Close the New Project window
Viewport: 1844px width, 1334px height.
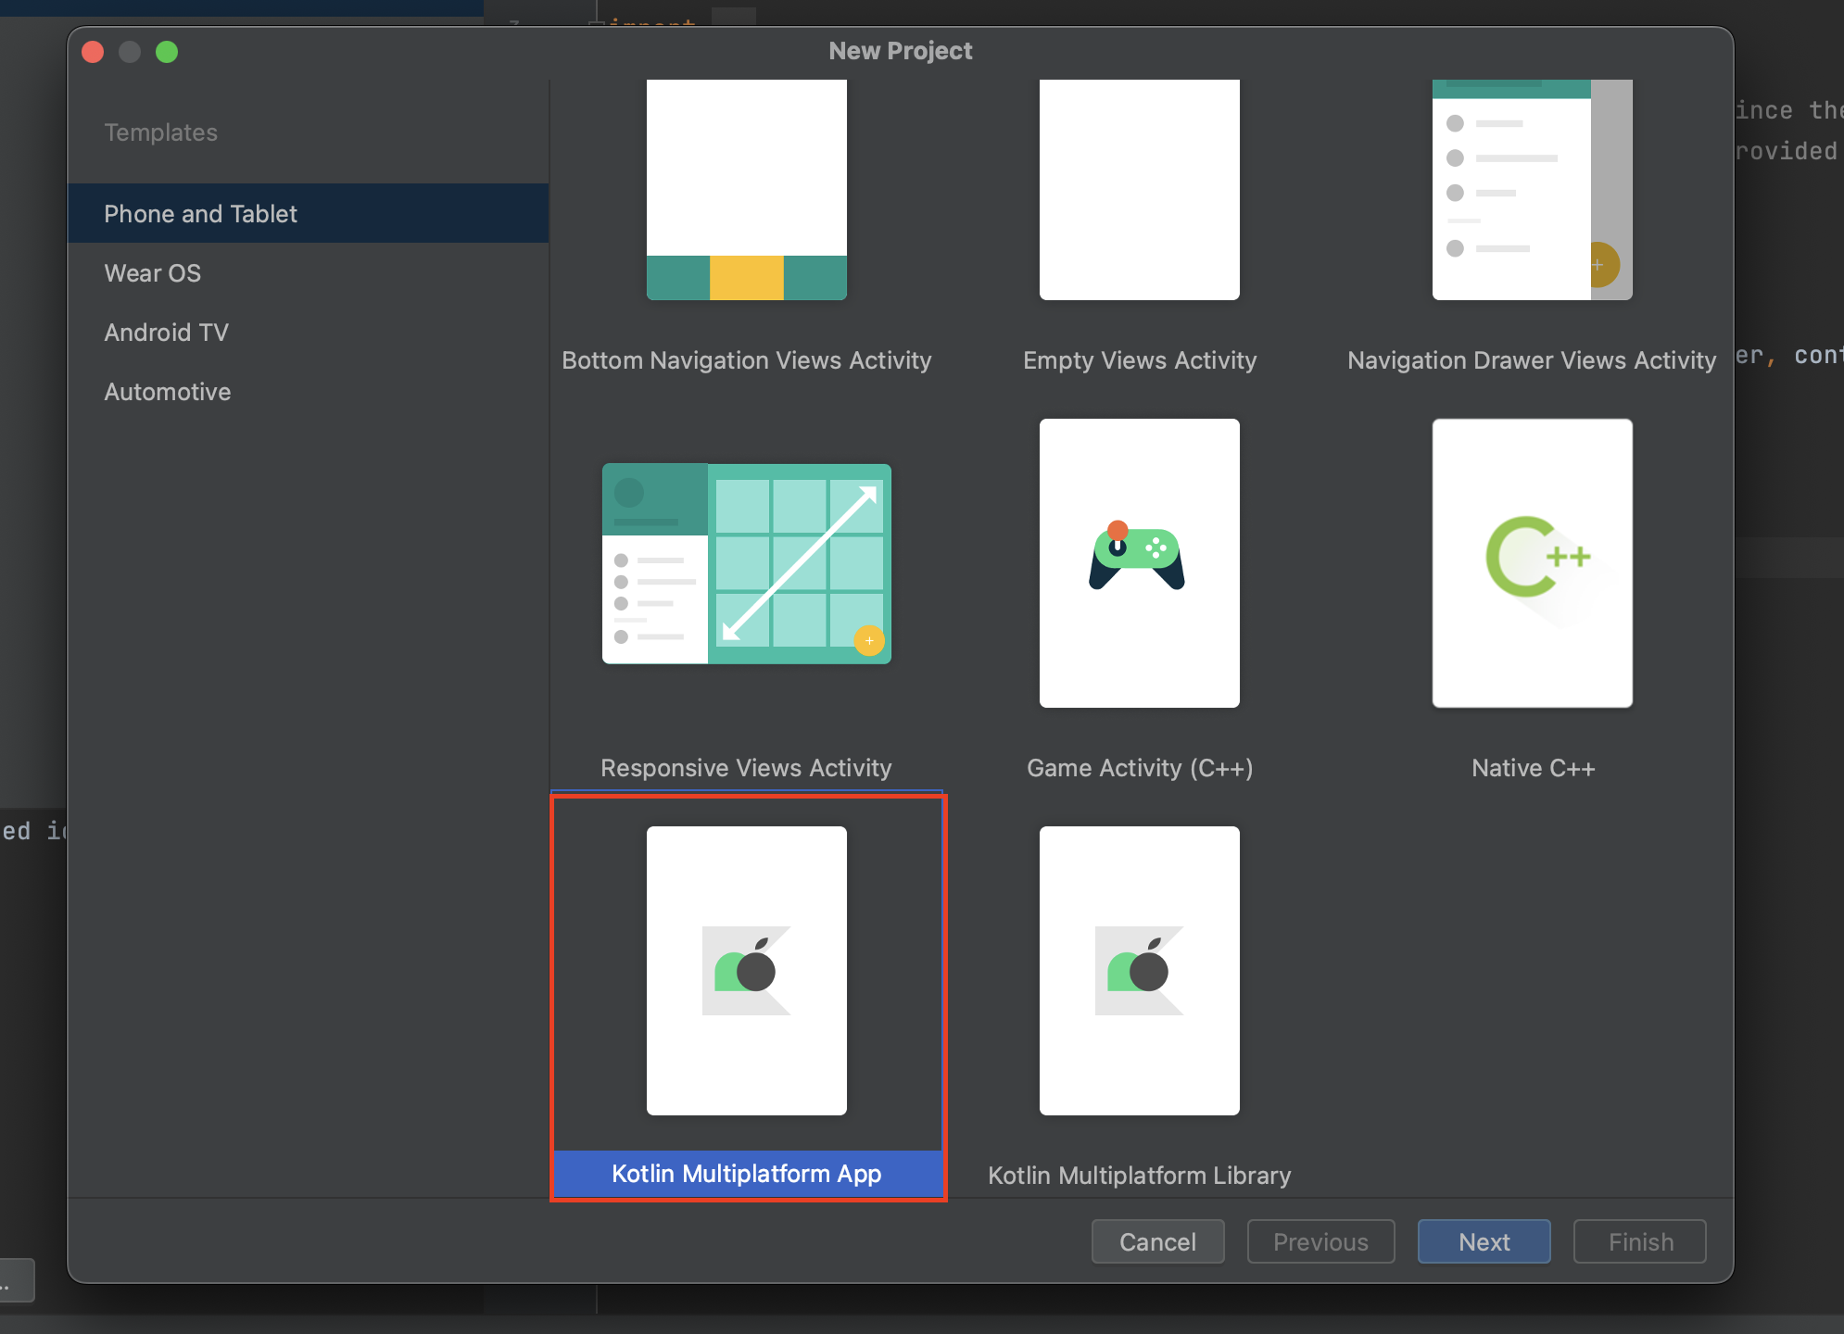point(93,52)
